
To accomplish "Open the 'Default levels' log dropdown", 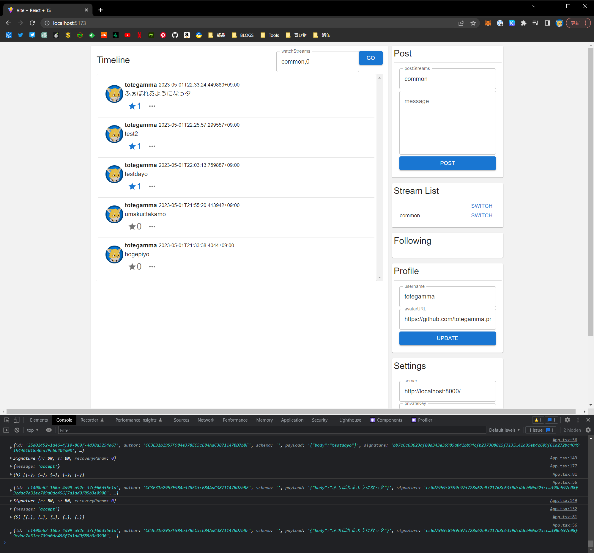I will [504, 430].
